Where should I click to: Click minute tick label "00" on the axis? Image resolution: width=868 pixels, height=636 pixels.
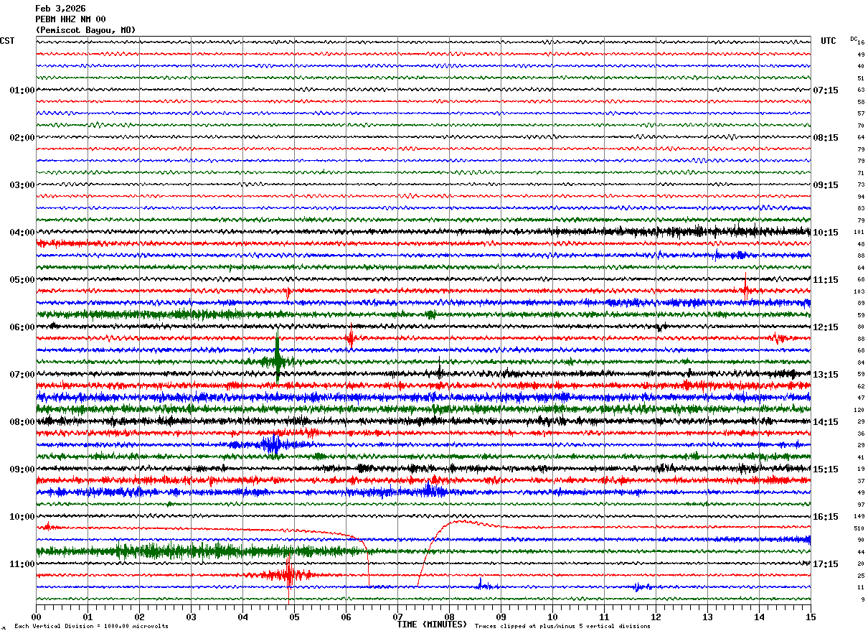[x=36, y=617]
